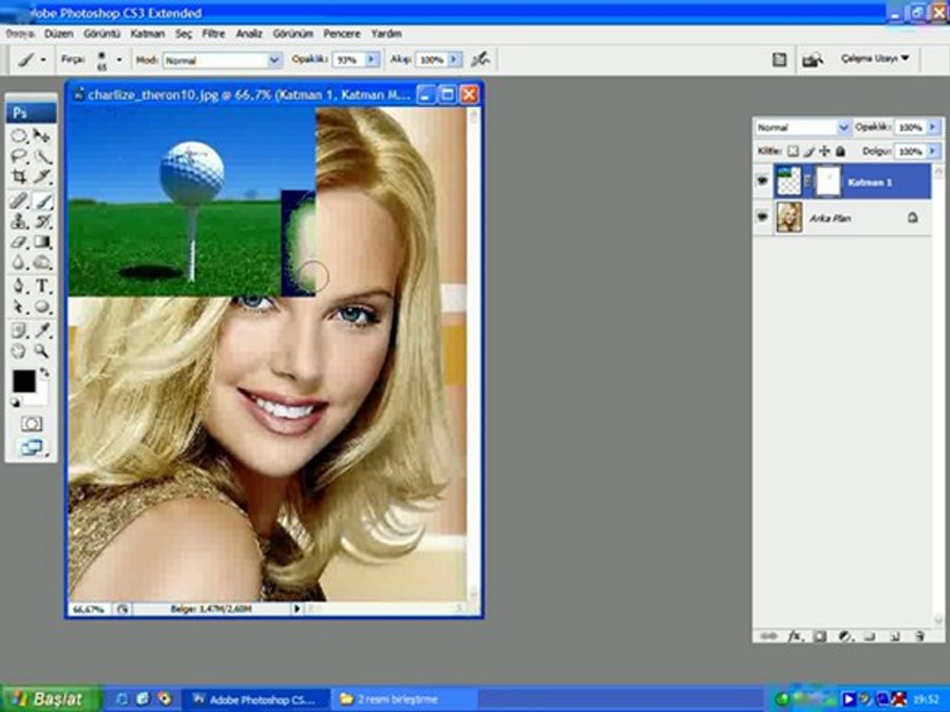The height and width of the screenshot is (712, 950).
Task: Click the Başlat start button
Action: click(x=51, y=699)
